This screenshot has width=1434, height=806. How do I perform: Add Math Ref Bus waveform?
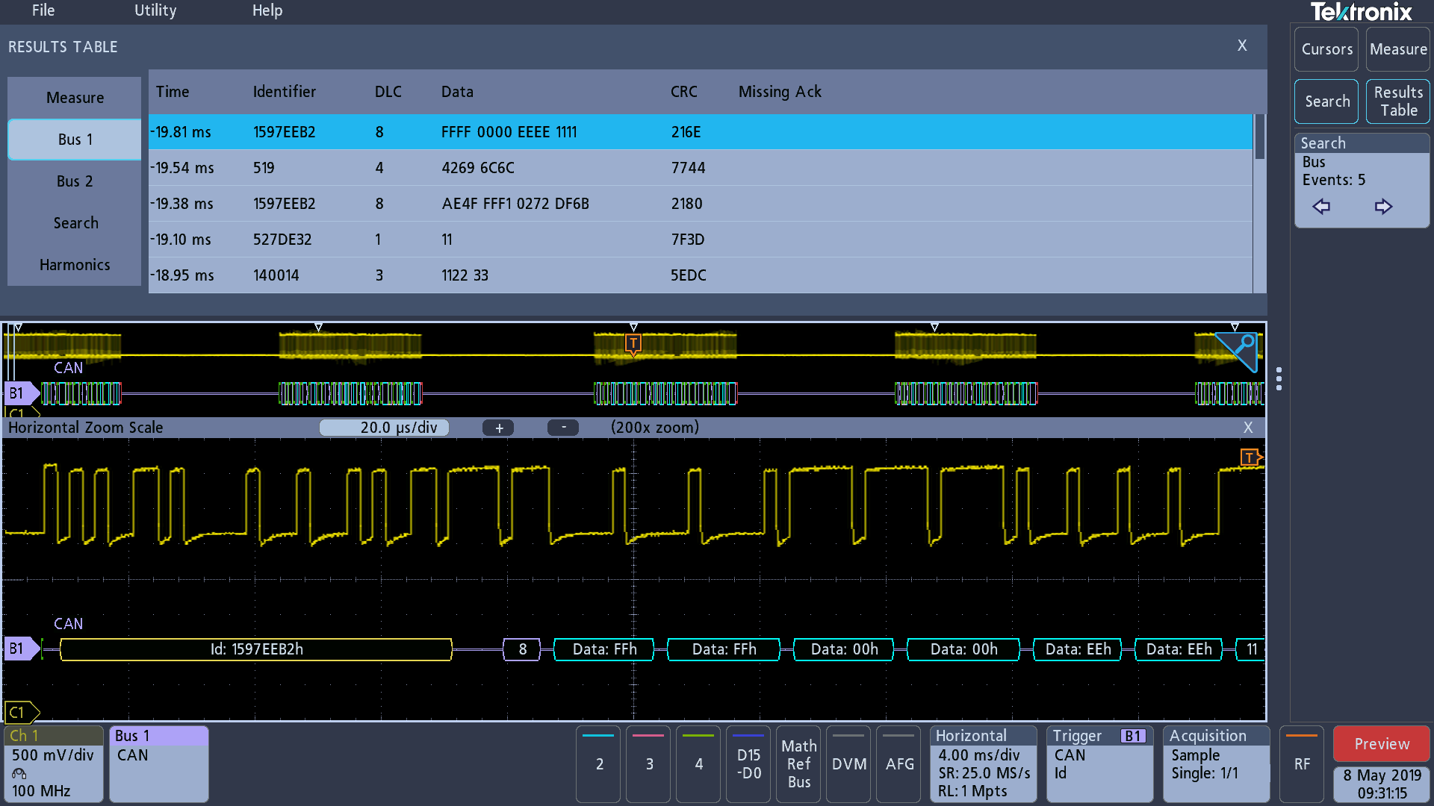[x=798, y=763]
